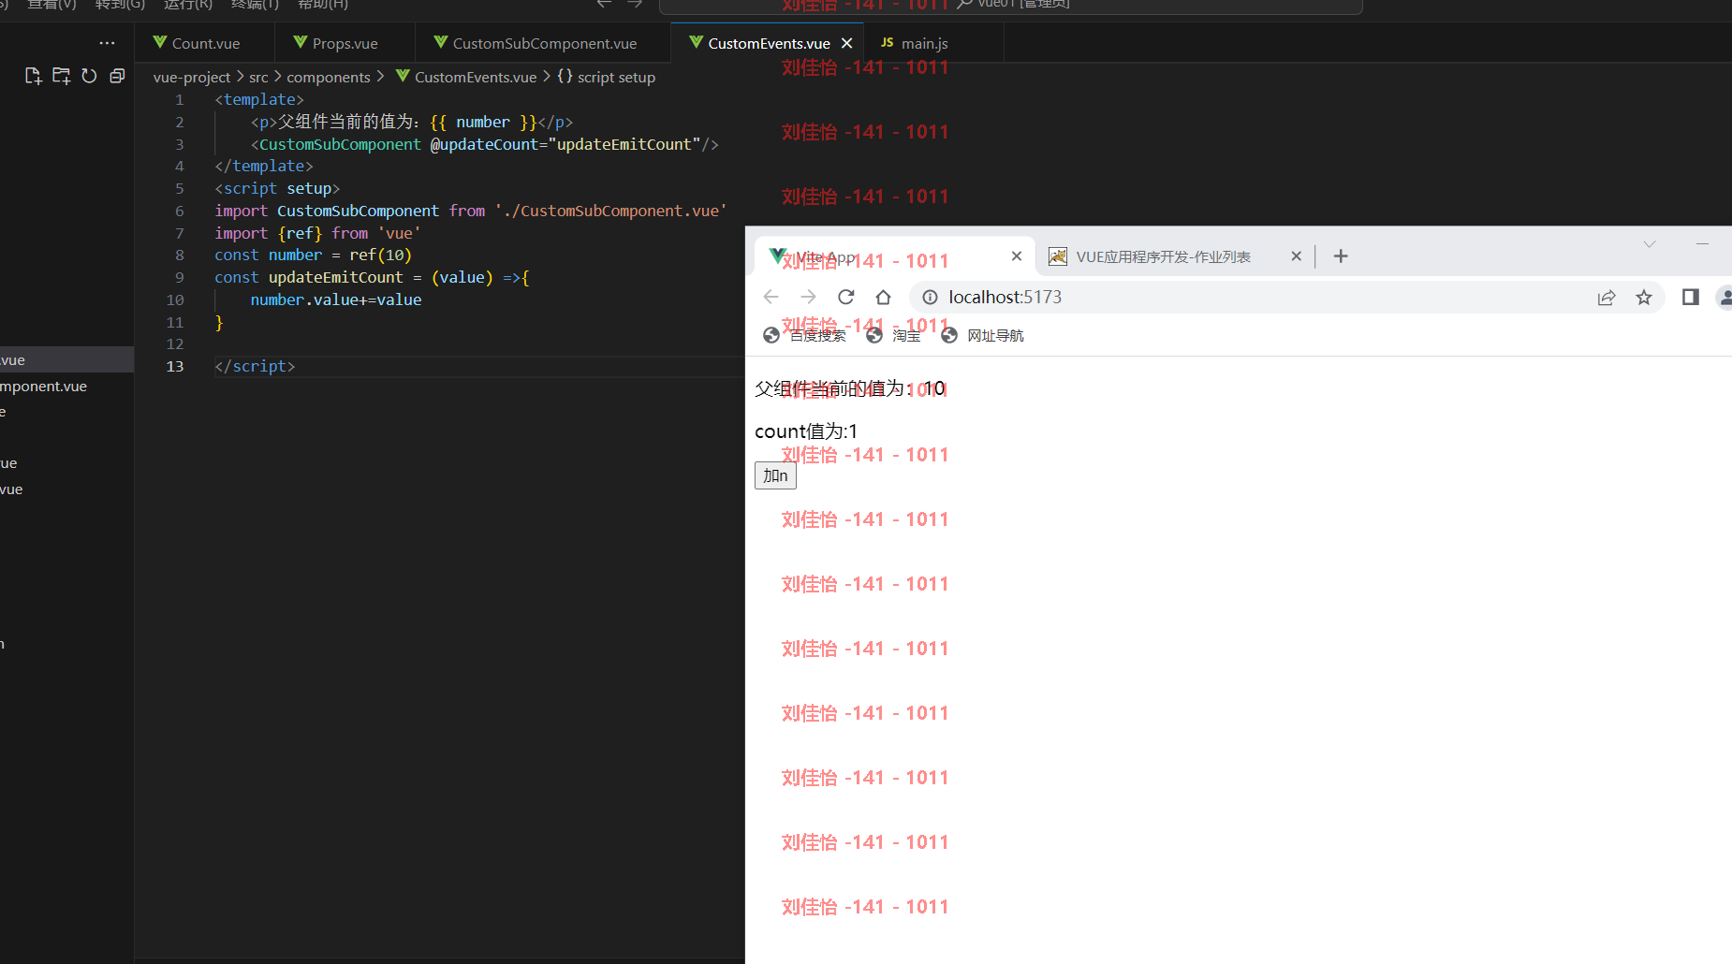Click the New File icon in explorer
This screenshot has height=964, width=1732.
(33, 76)
